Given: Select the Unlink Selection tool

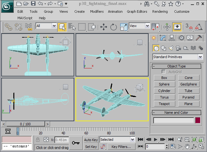Looking at the screenshot, I should (18, 27).
